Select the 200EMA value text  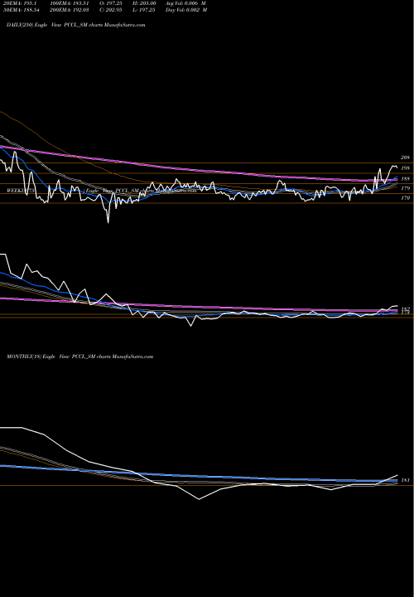(71, 10)
